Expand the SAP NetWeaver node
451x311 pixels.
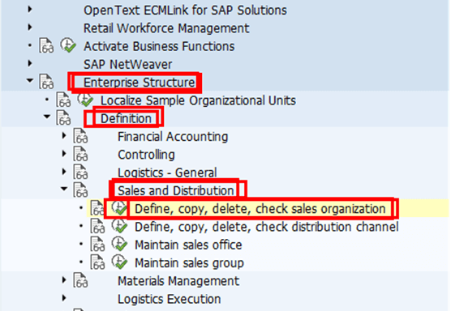click(x=30, y=63)
